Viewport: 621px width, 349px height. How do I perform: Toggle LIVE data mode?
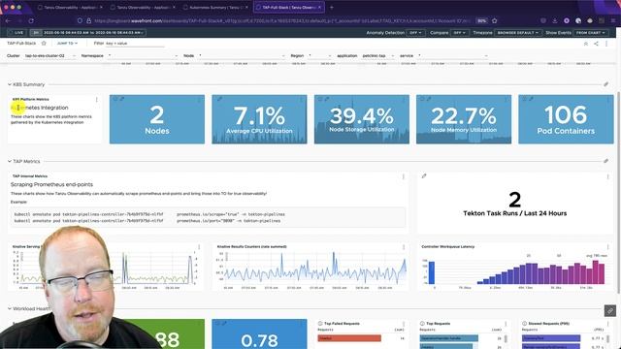click(17, 32)
